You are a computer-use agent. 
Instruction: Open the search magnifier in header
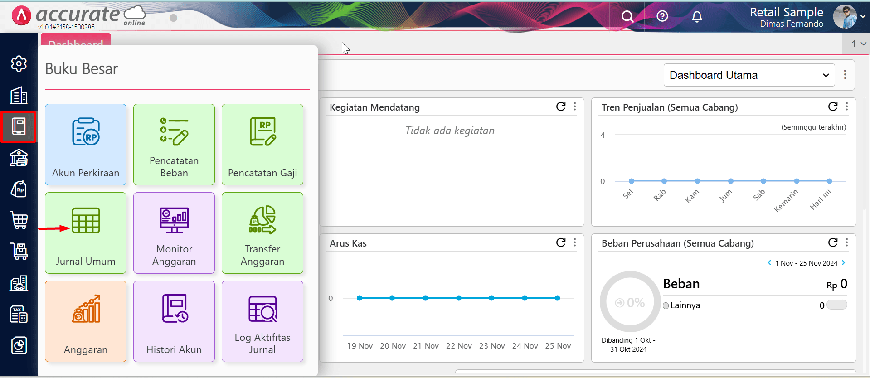pyautogui.click(x=627, y=17)
